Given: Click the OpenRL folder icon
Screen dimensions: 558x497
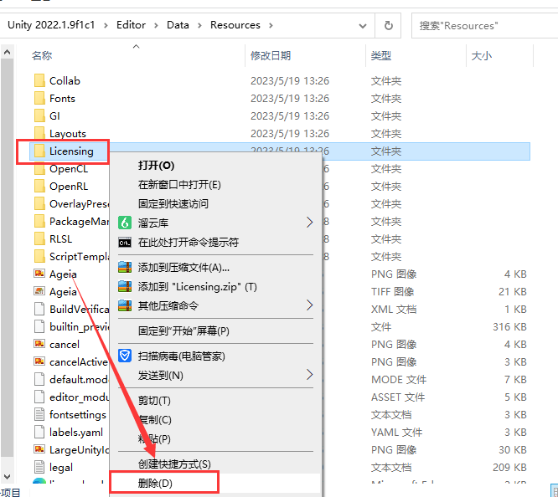Looking at the screenshot, I should point(39,187).
